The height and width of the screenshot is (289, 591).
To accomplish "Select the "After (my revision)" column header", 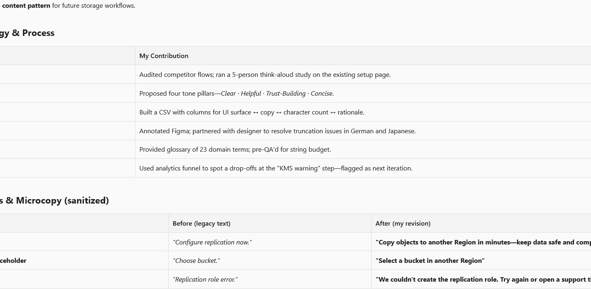I will tap(403, 224).
